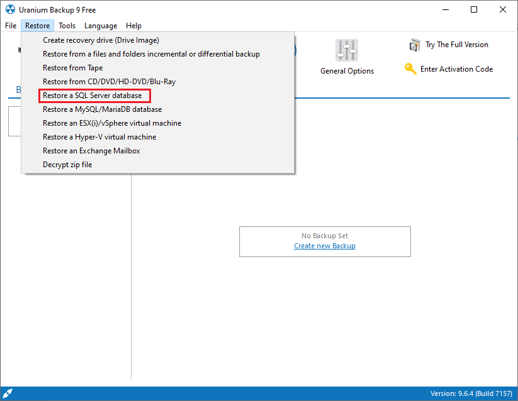Screen dimensions: 518x401
Task: Open the Language menu
Action: coord(101,26)
